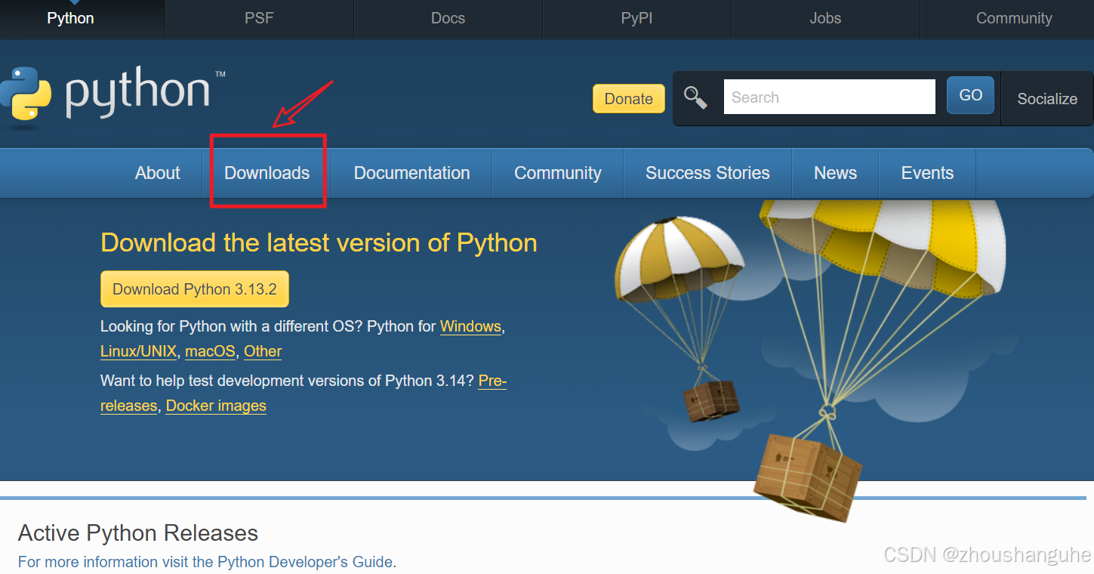1094x574 pixels.
Task: Follow the Linux/UNIX link
Action: click(x=138, y=351)
